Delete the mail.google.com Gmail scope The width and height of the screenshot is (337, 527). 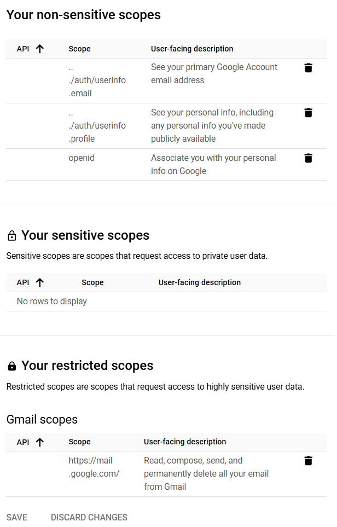(308, 461)
